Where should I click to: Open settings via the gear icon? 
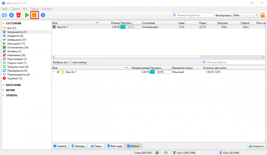(x=43, y=15)
